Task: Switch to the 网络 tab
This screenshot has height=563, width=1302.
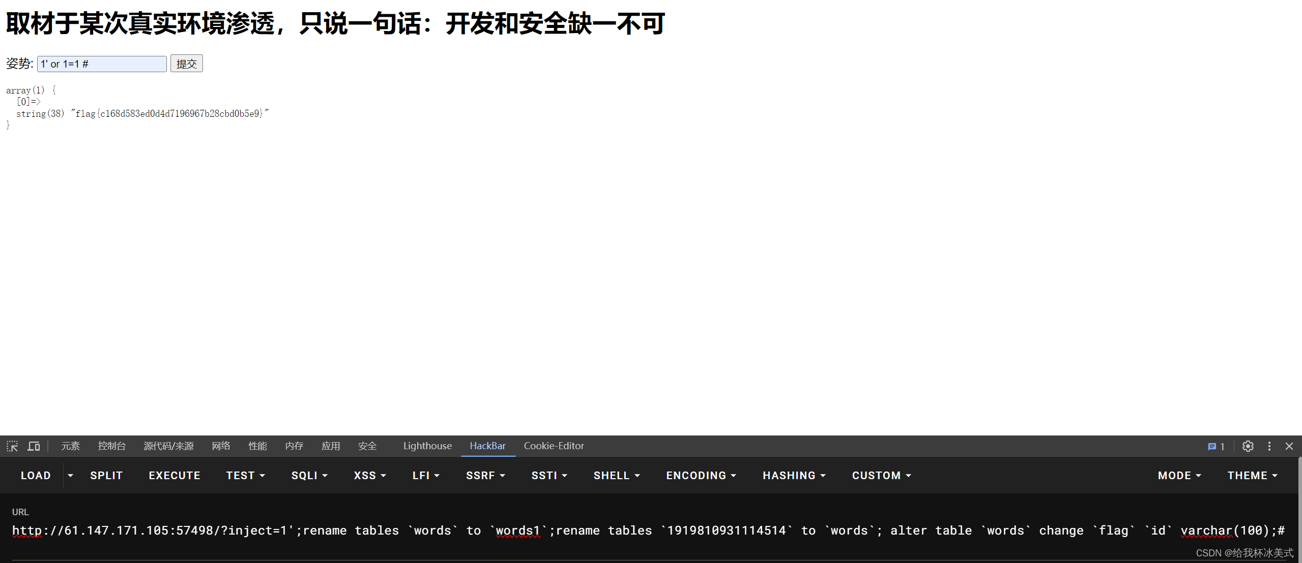Action: (221, 446)
